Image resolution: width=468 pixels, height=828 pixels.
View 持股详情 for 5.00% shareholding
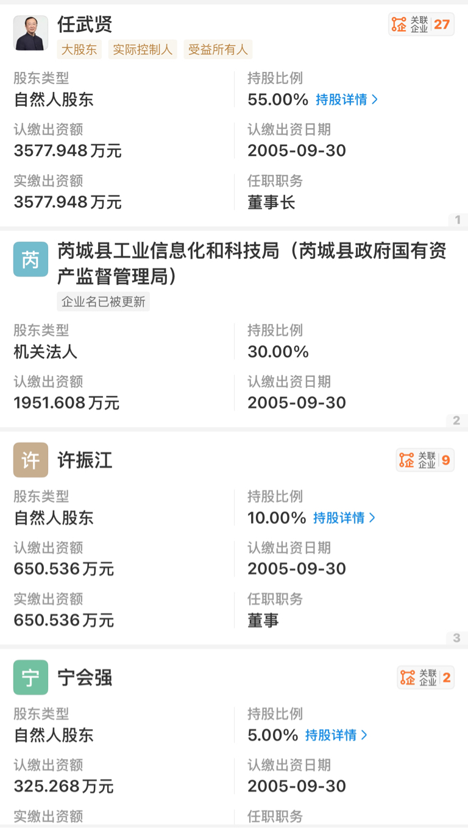[x=336, y=735]
